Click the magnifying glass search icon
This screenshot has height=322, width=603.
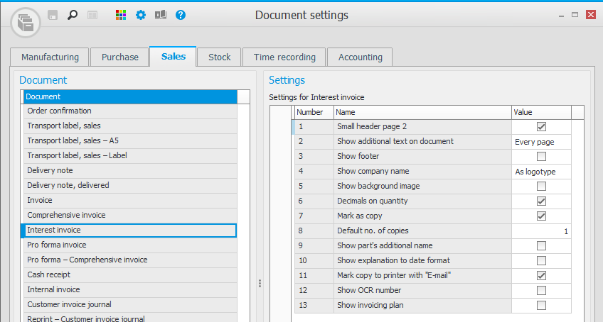click(72, 14)
